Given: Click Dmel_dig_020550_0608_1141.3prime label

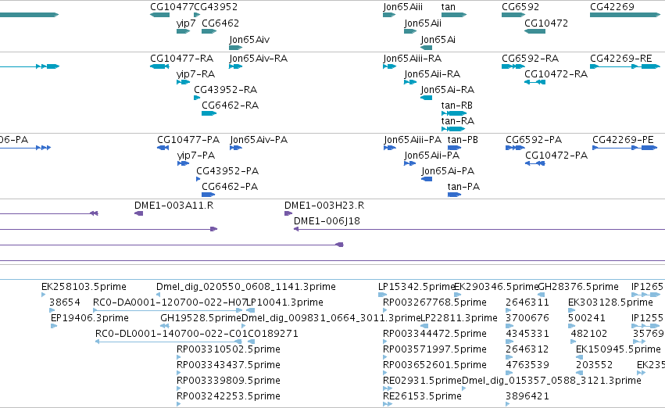Looking at the screenshot, I should pyautogui.click(x=246, y=287).
